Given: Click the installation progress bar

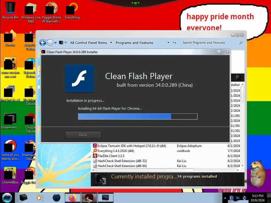Looking at the screenshot, I should pos(138,116).
